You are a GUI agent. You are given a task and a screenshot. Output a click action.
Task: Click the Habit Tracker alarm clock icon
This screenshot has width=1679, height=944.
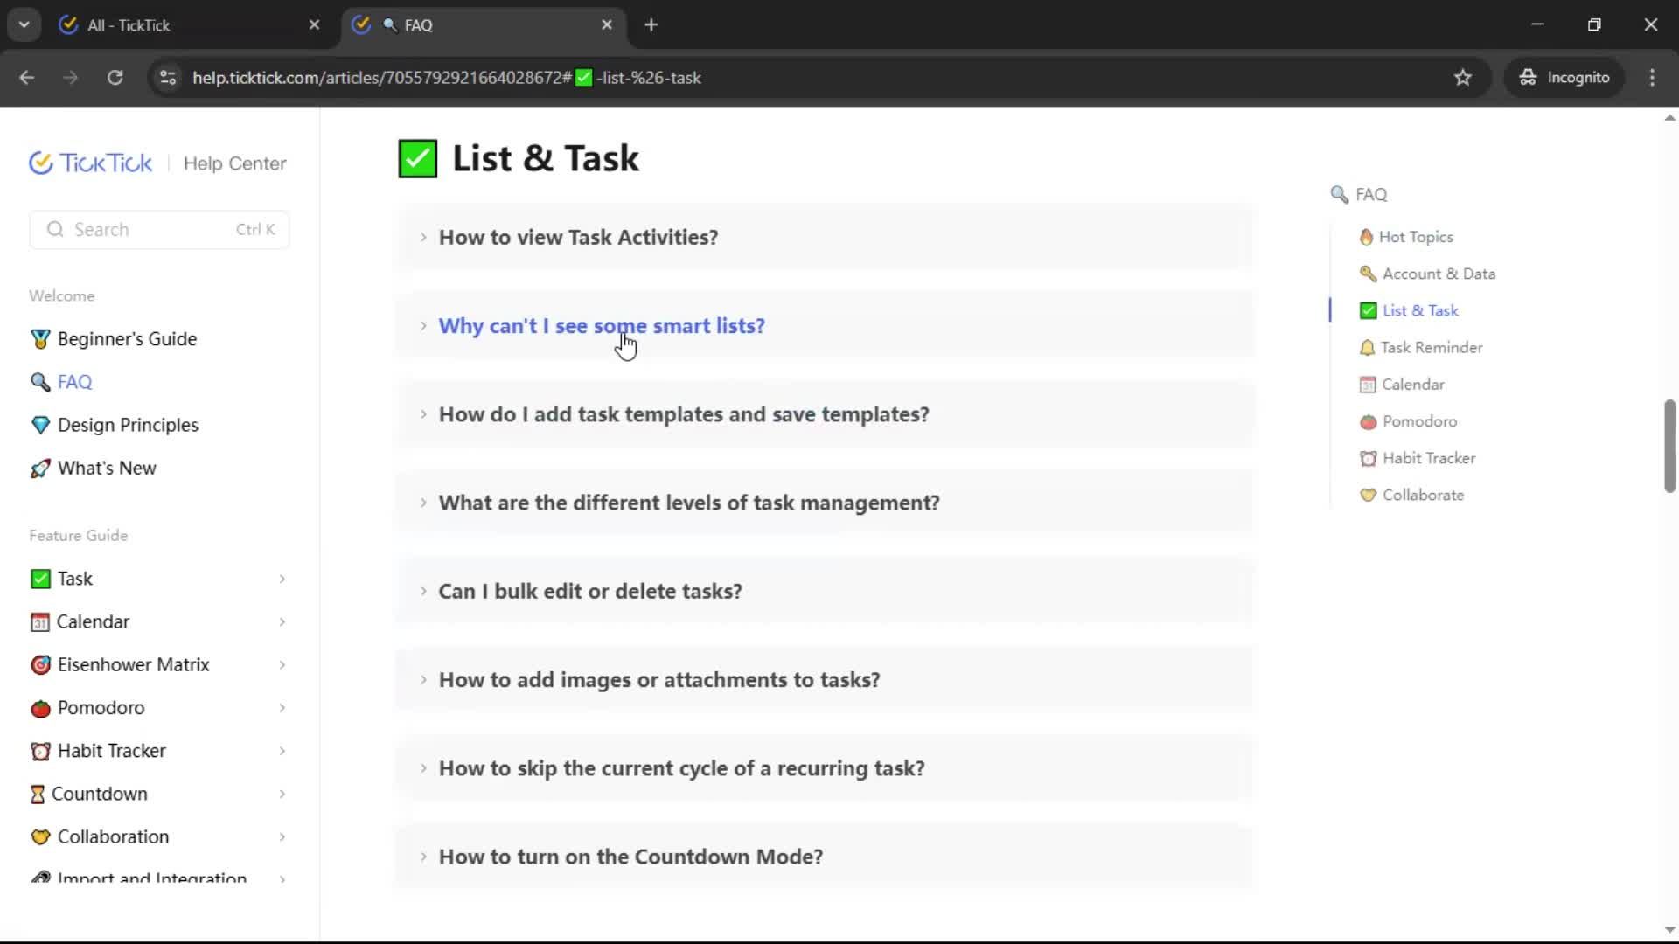pos(40,751)
